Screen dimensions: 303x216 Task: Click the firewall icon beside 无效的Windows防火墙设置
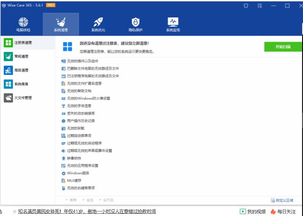tap(63, 98)
